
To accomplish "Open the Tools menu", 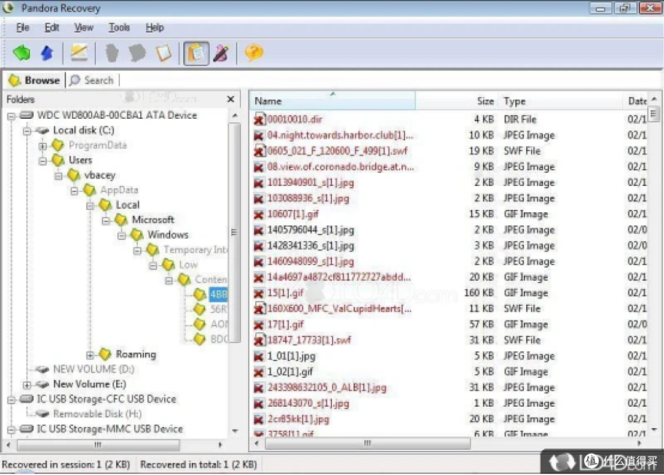I will [x=119, y=28].
